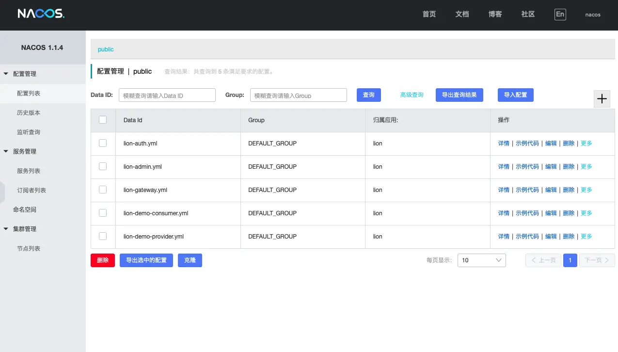Click the NACOS logo
This screenshot has width=618, height=352.
coord(41,14)
